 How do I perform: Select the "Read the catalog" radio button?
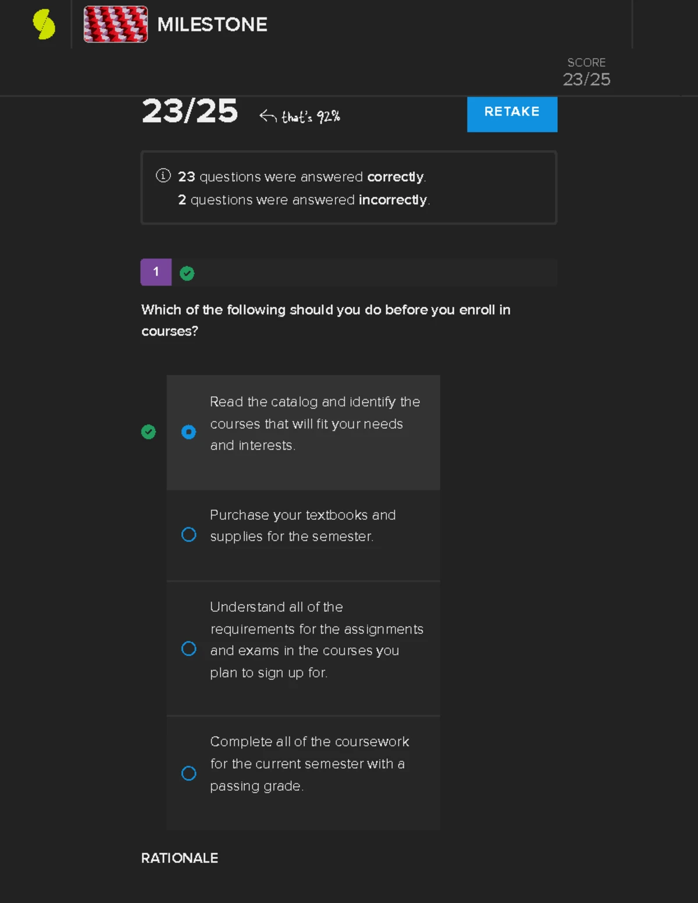point(188,432)
